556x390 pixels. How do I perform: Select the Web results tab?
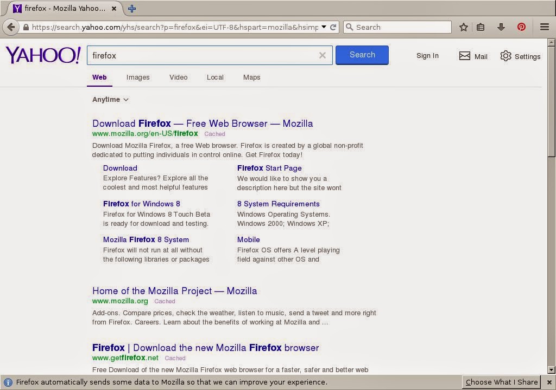click(99, 77)
